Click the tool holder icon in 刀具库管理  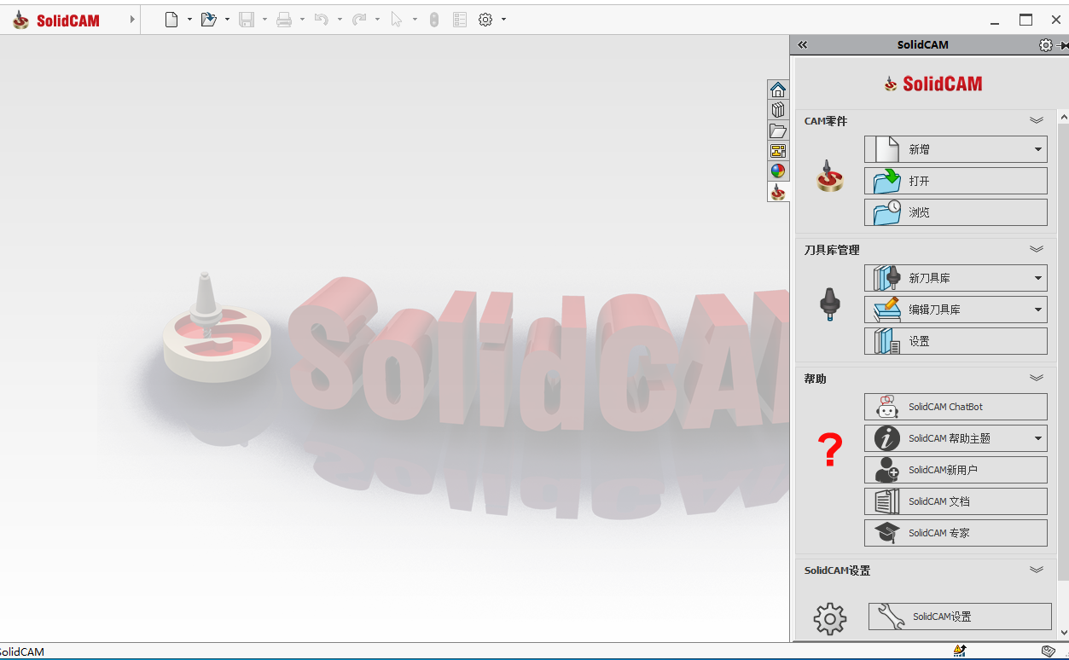pyautogui.click(x=829, y=304)
